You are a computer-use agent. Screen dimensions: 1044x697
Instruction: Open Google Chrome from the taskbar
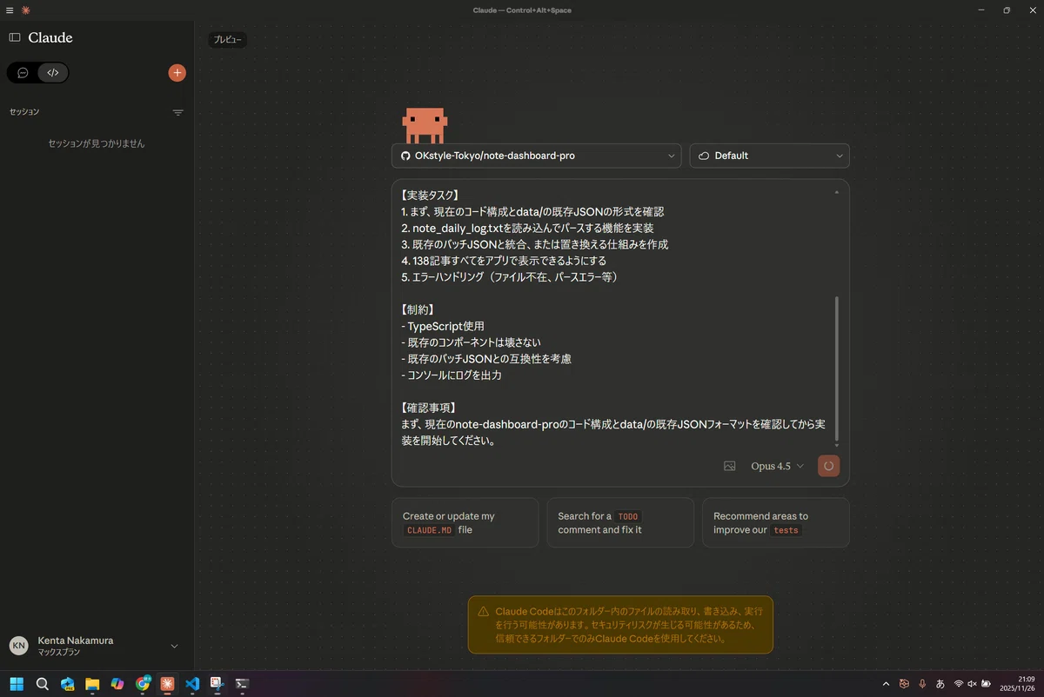143,684
